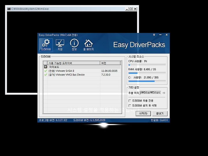Browse extraction path with -> button

click(164, 93)
